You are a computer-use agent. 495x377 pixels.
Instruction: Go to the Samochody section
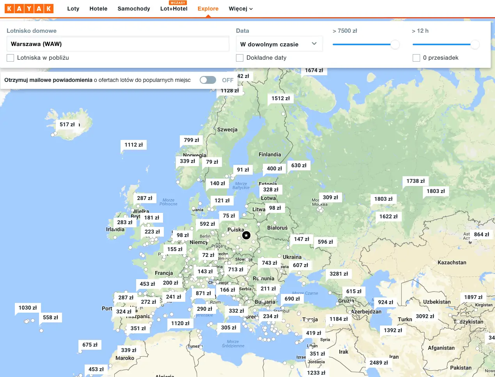[x=134, y=9]
